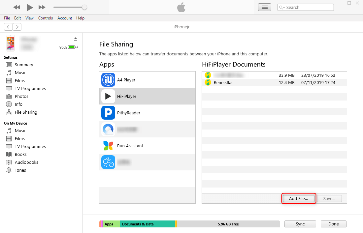
Task: Click the iPhone device thumbnail
Action: click(11, 43)
